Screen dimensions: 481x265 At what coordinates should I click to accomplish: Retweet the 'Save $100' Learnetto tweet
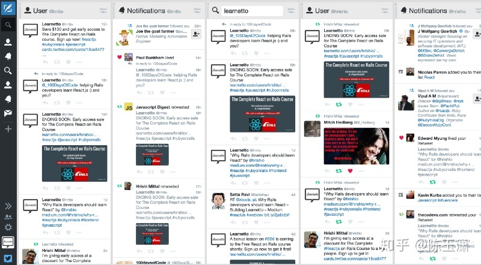[x=57, y=62]
